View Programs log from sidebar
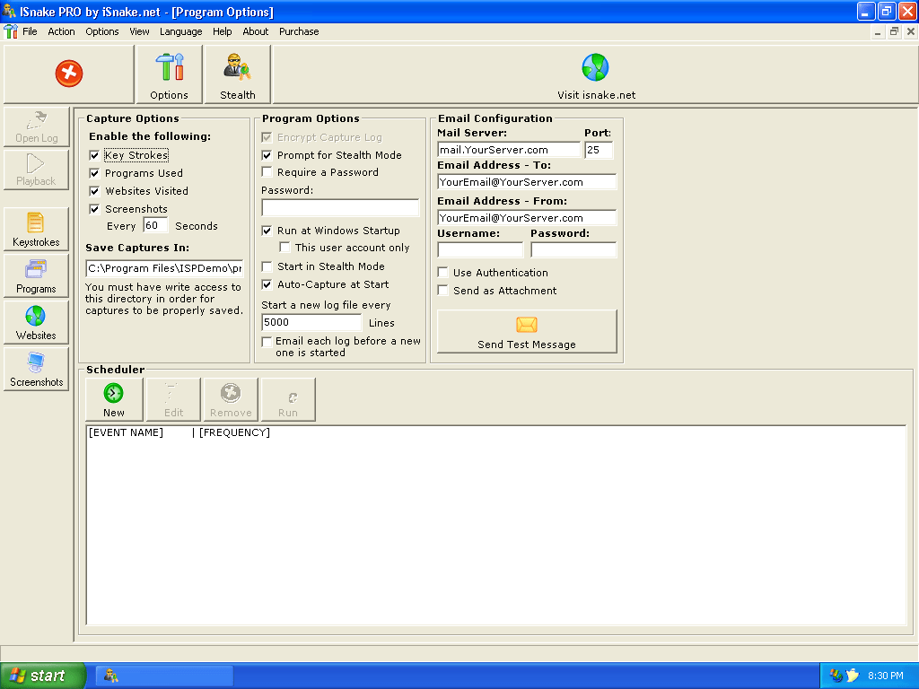This screenshot has width=919, height=689. click(36, 276)
